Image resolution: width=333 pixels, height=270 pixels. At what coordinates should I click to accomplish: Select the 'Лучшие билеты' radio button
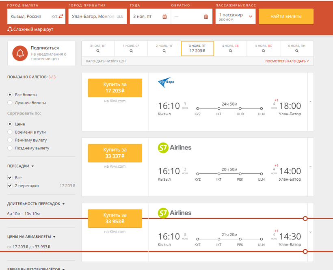pos(10,103)
